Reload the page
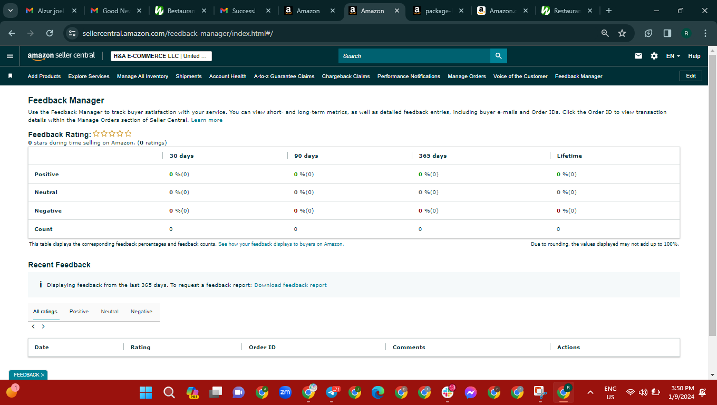The height and width of the screenshot is (405, 717). click(x=50, y=33)
